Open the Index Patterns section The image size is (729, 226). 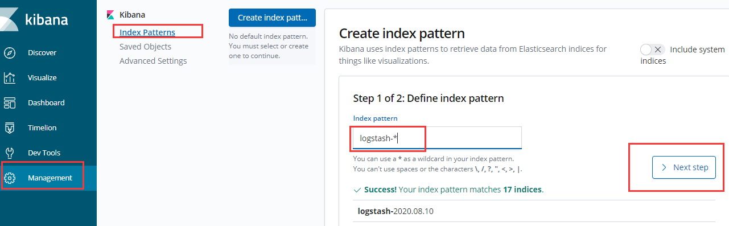coord(147,32)
